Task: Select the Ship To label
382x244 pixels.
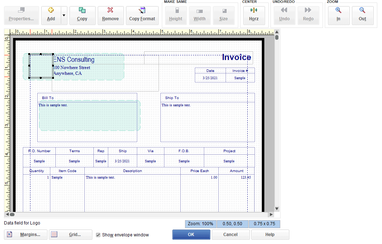Action: pos(172,98)
